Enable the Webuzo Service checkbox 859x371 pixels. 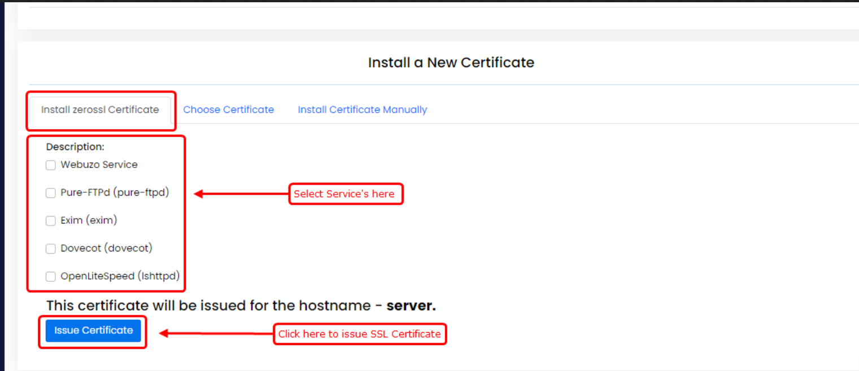coord(51,165)
